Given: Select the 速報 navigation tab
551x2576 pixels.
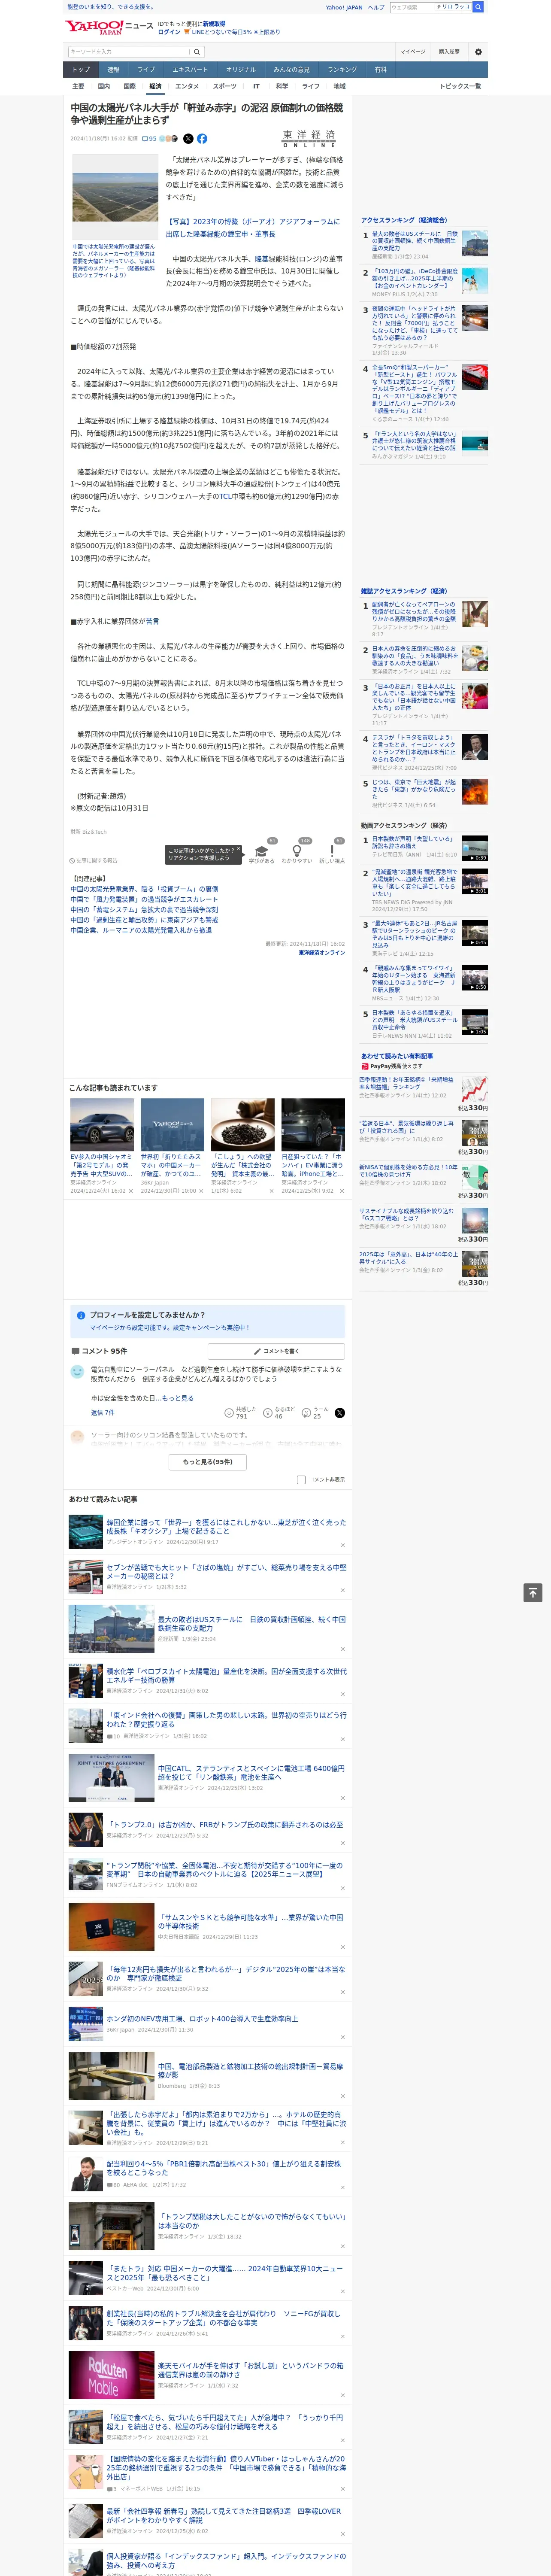Looking at the screenshot, I should point(113,70).
